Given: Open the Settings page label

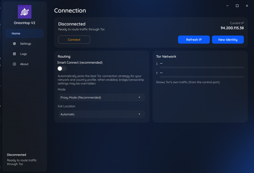Looking at the screenshot, I should (x=25, y=44).
